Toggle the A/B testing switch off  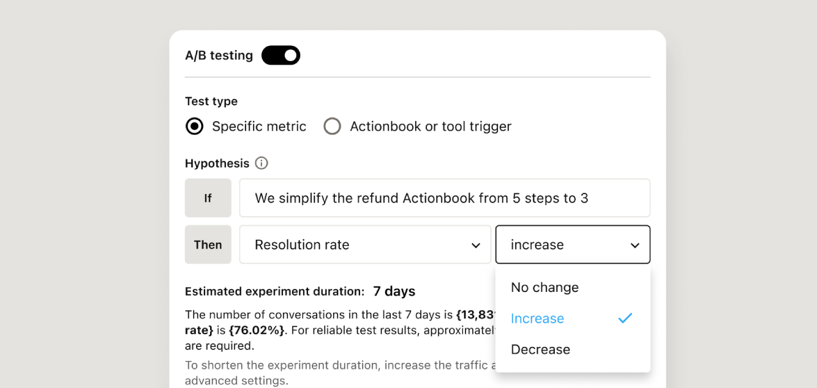(280, 55)
